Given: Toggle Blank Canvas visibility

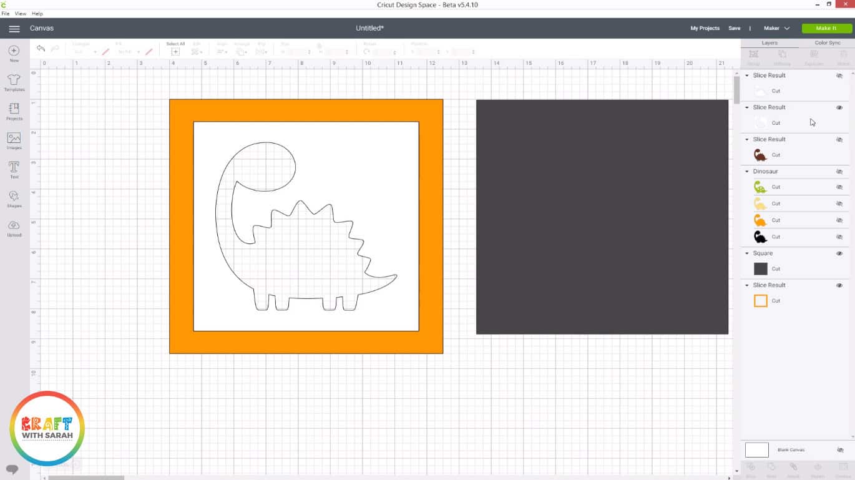Looking at the screenshot, I should [839, 450].
